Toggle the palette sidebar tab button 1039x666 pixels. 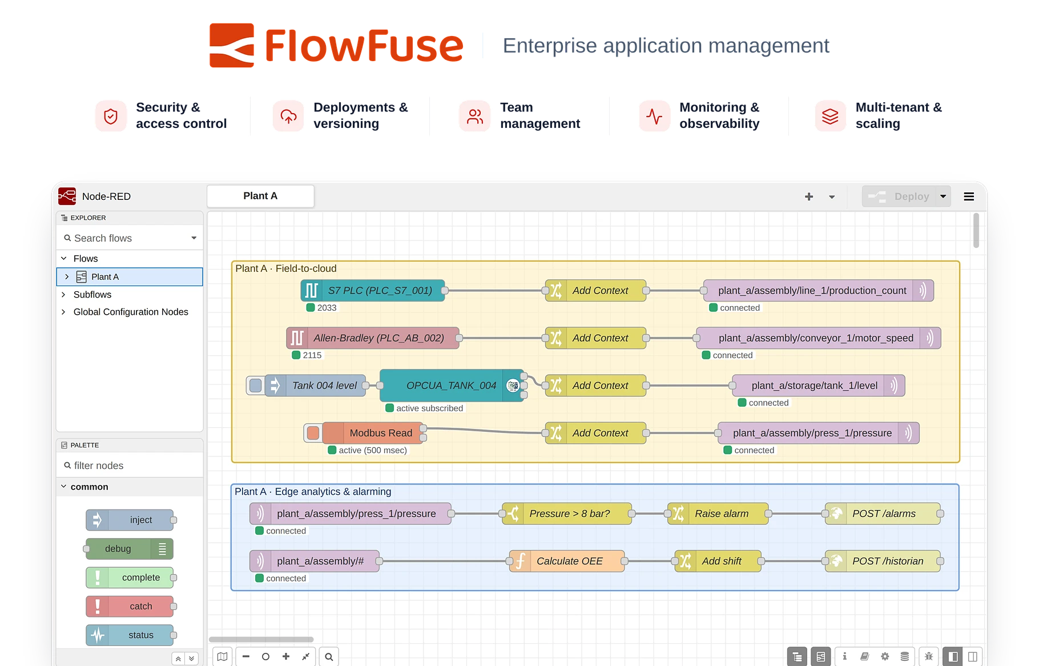(820, 657)
